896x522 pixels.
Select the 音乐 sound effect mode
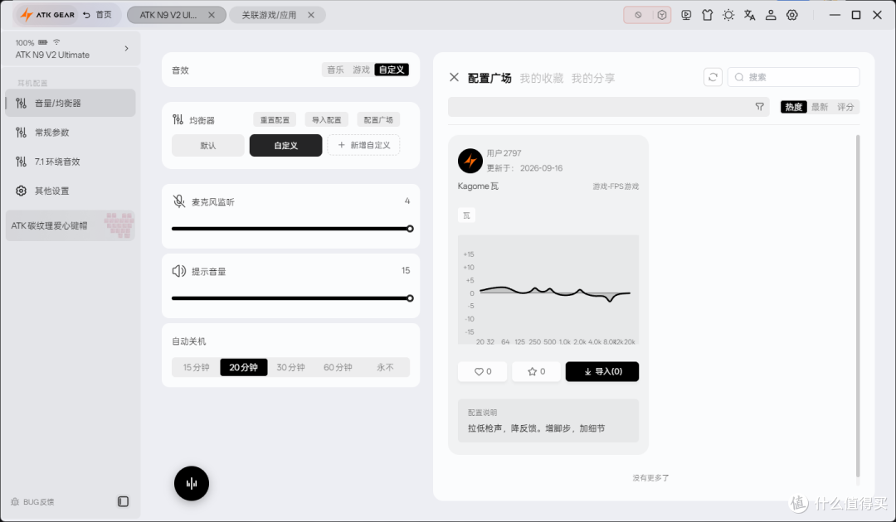pyautogui.click(x=335, y=70)
